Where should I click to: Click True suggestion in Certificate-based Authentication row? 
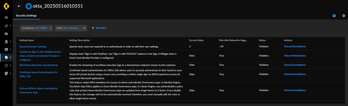point(222,74)
